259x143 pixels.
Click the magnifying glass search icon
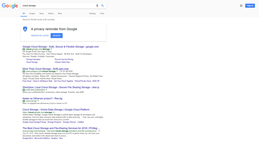click(103, 6)
